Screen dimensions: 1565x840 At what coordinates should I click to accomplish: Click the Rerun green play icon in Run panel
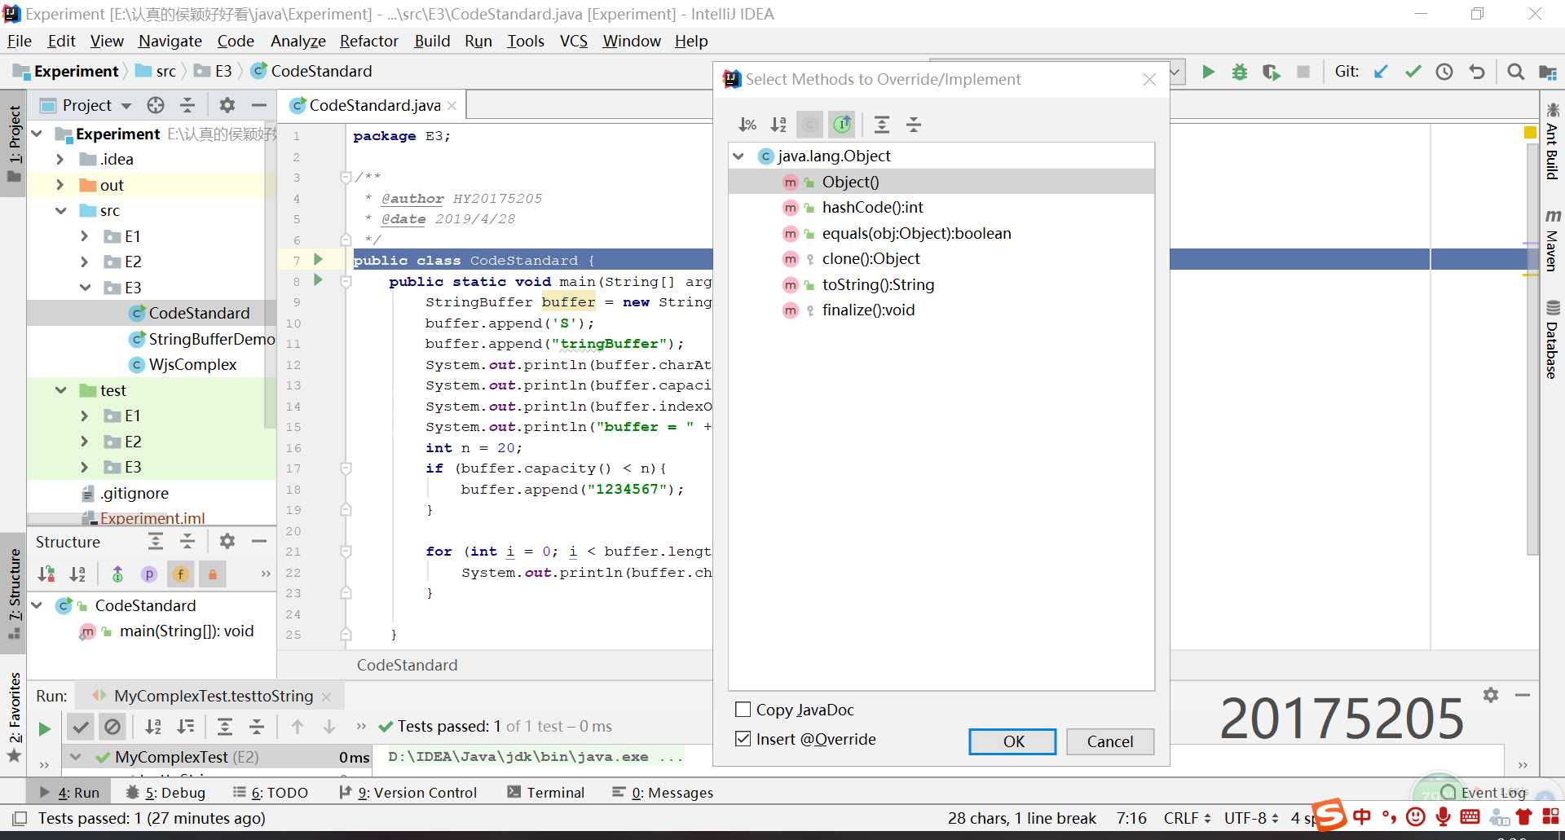coord(45,728)
